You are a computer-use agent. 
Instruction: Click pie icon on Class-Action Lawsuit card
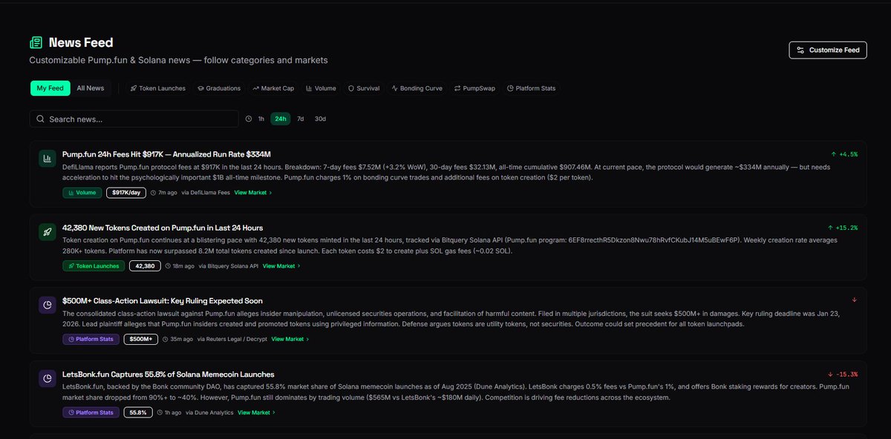click(48, 305)
